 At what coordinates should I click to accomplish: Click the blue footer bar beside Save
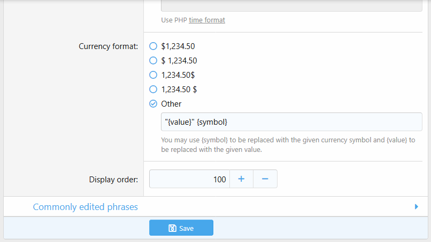pyautogui.click(x=321, y=228)
